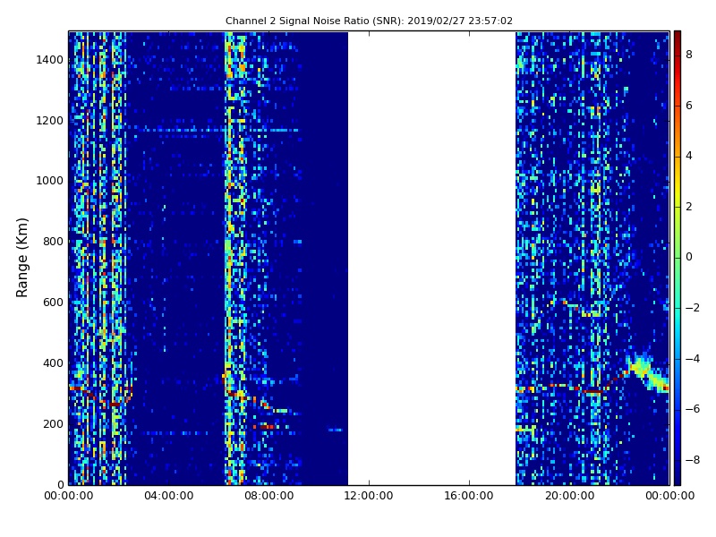Click the 04:00:00 time axis label
Viewport: 716px width, 537px height.
[x=169, y=496]
